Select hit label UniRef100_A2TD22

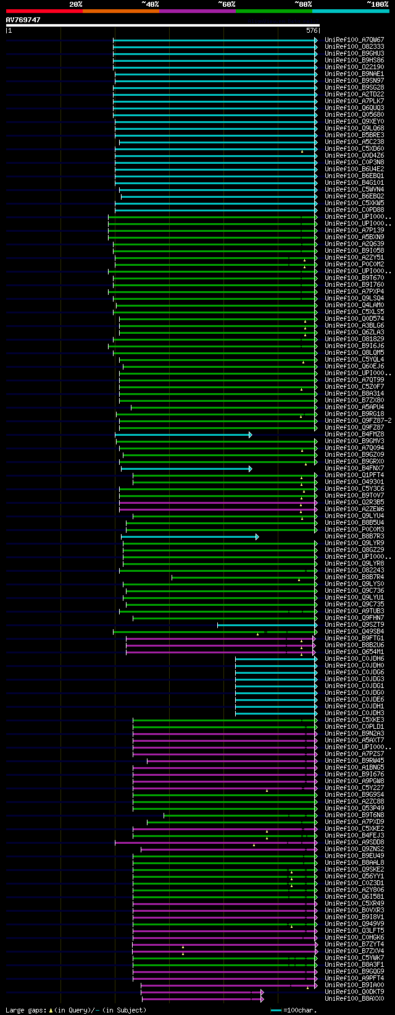354,95
